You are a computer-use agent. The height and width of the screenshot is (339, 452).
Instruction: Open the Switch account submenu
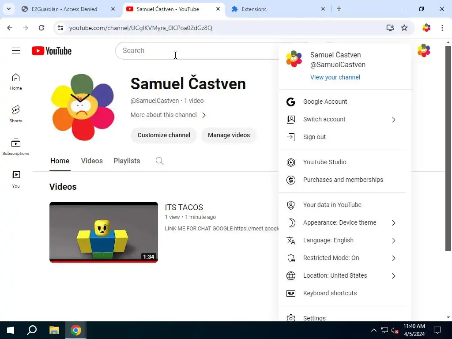342,119
